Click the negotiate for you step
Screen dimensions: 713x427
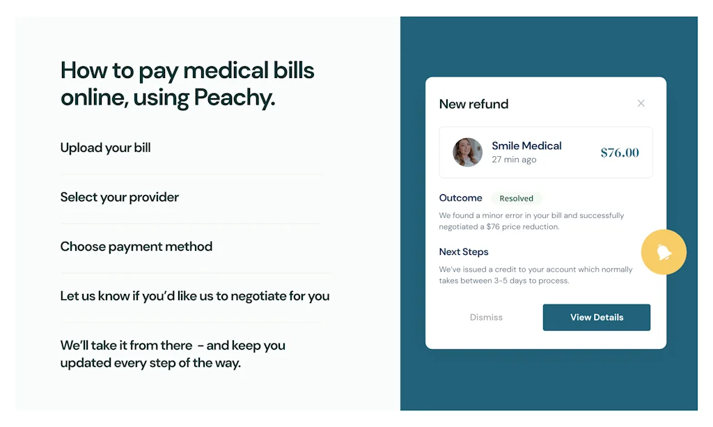pos(194,296)
